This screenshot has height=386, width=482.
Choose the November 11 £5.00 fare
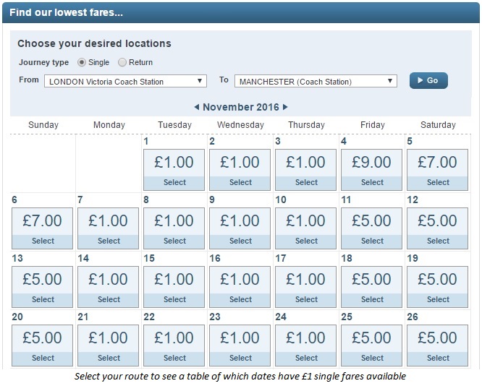pos(371,228)
